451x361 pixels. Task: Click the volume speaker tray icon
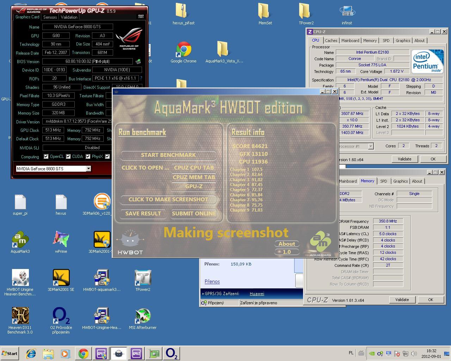pyautogui.click(x=414, y=354)
